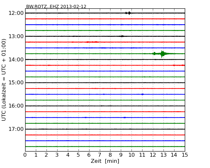Click the large green seismic event peak
Screen dimensions: 210x168
pyautogui.click(x=162, y=54)
